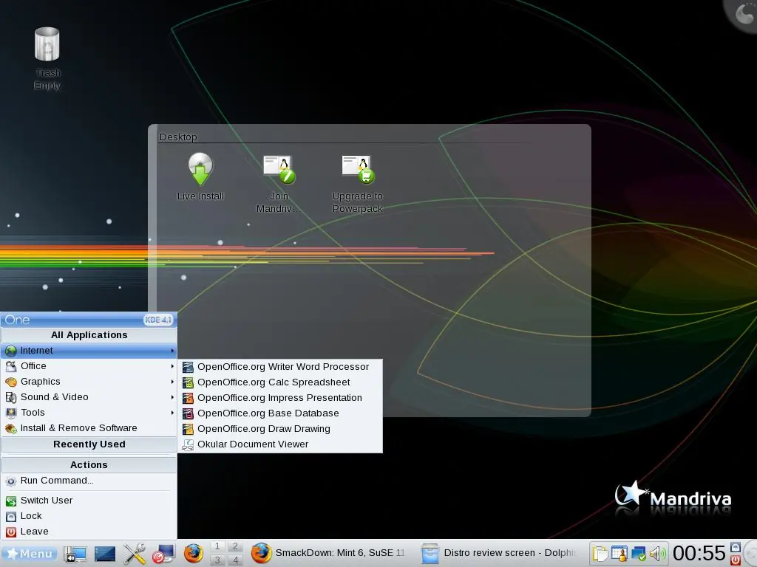
Task: Click the red logout button beside the clock
Action: [736, 560]
